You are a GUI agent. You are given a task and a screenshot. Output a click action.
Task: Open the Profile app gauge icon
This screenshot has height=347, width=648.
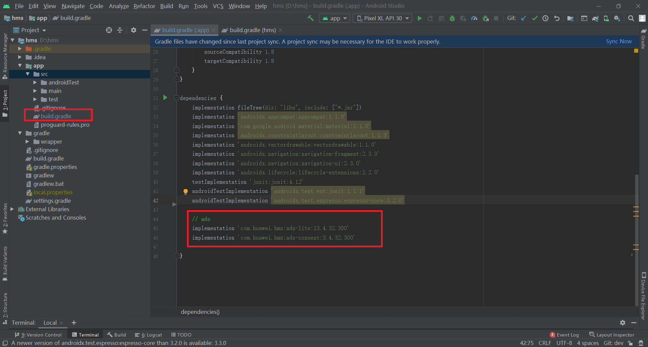click(x=474, y=18)
